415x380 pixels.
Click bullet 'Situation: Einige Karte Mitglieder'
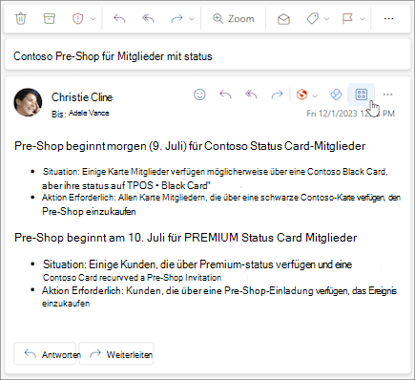pos(216,172)
